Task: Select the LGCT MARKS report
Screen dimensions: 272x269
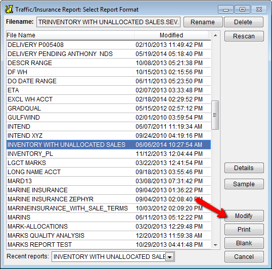Action: tap(109, 163)
